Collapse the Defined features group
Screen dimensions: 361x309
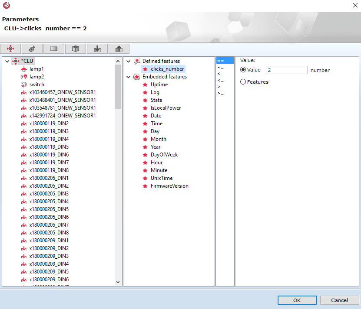coord(129,61)
